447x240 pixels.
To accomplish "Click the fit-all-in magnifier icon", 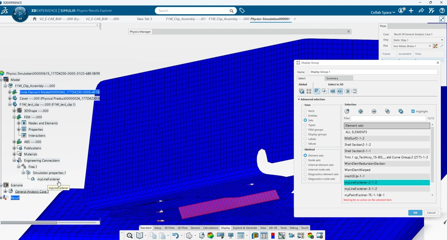I will click(130, 235).
